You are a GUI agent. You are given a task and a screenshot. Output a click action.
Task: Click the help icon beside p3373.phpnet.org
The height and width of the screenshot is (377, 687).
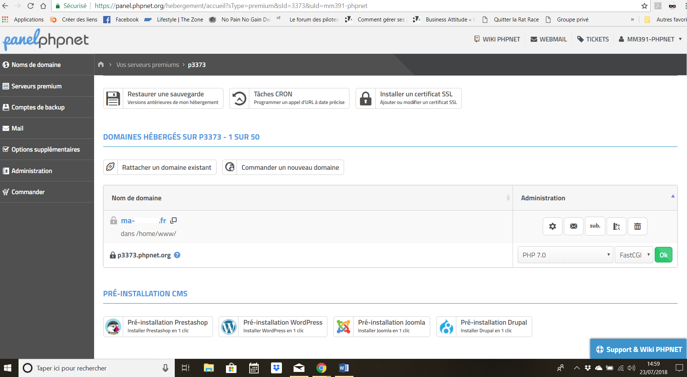point(177,255)
